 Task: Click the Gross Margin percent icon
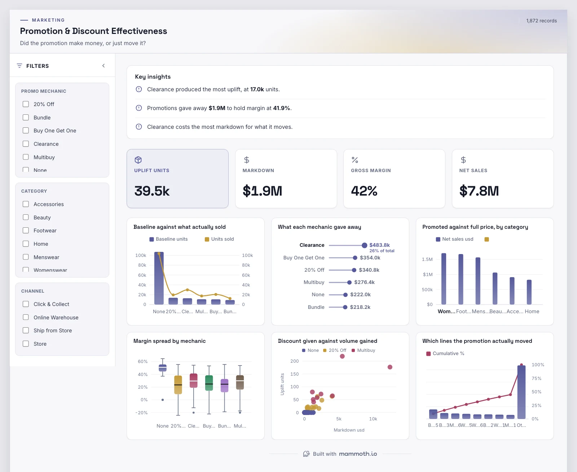click(355, 160)
